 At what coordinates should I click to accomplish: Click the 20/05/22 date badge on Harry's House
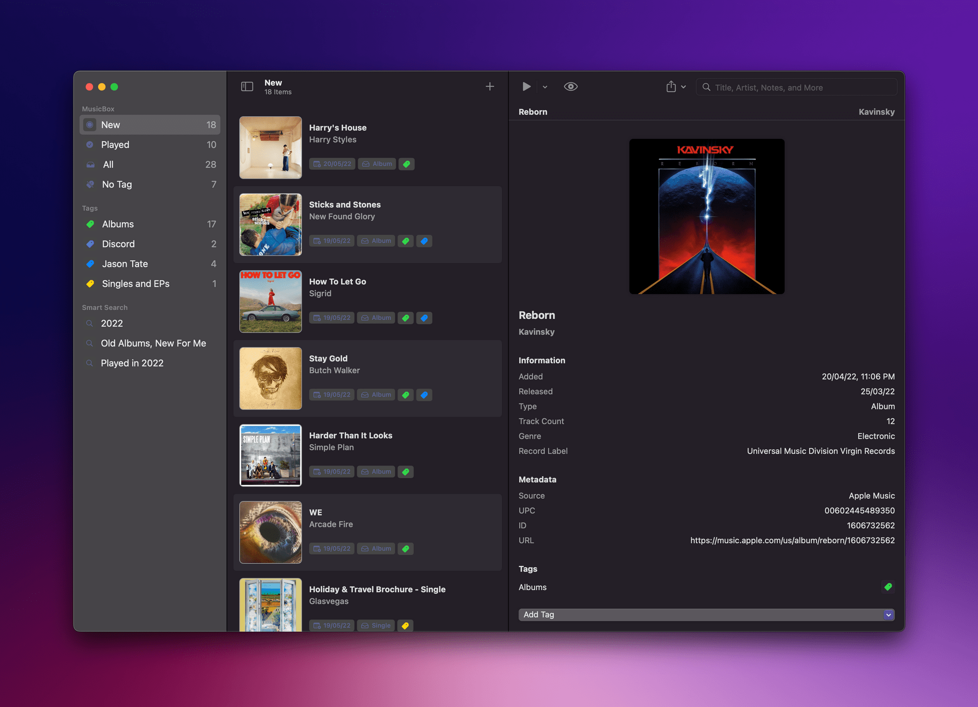[x=332, y=164]
